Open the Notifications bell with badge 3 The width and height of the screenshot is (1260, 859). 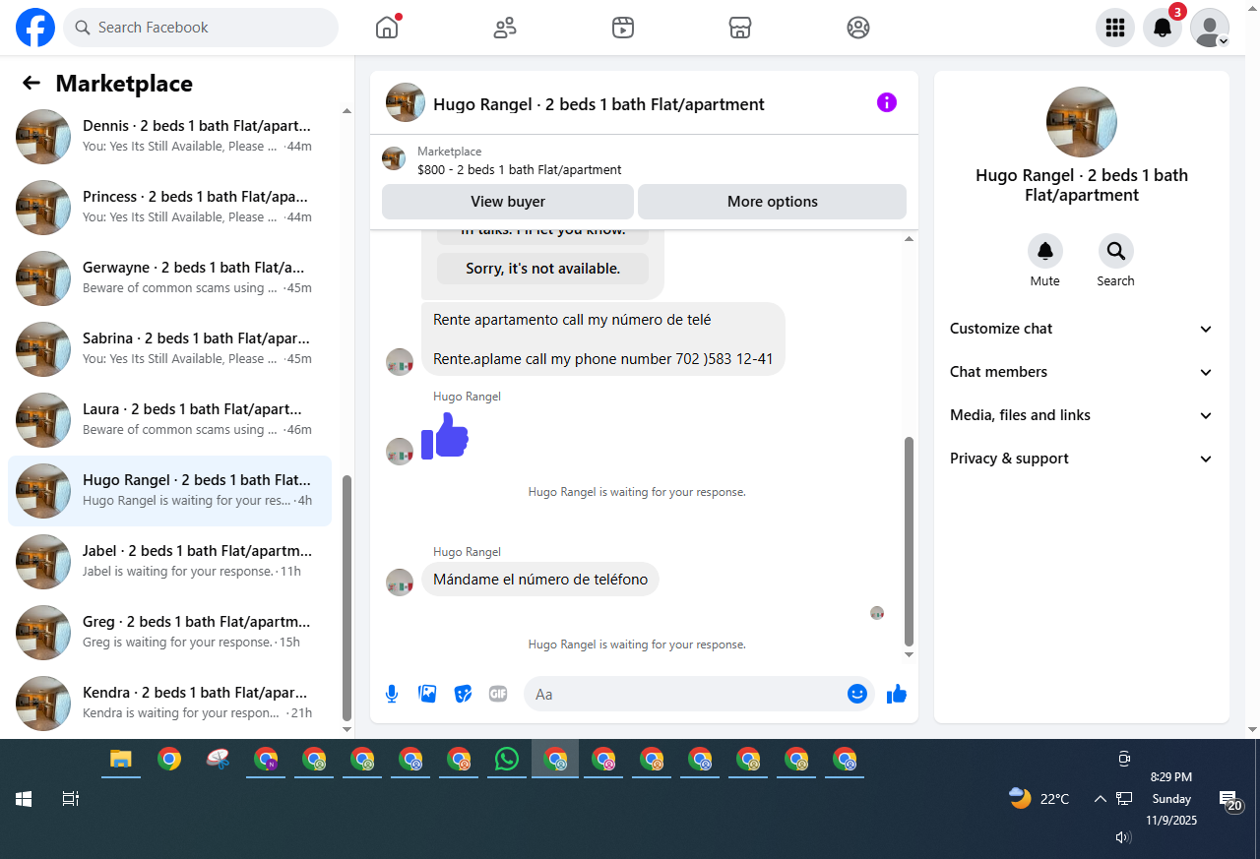pyautogui.click(x=1163, y=28)
